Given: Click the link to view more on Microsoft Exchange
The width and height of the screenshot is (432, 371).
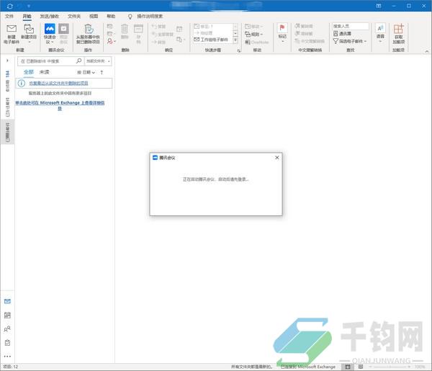Looking at the screenshot, I should click(64, 105).
